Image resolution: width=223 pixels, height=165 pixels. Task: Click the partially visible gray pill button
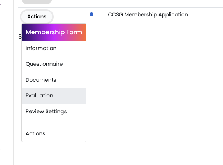37,2
